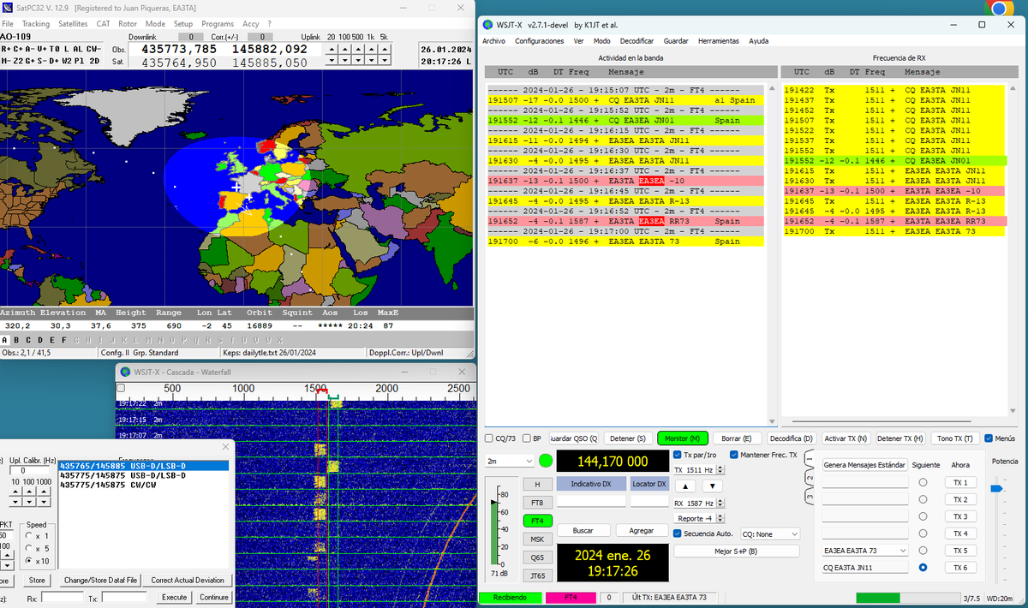Click the T0 control in SatPC32

point(54,49)
